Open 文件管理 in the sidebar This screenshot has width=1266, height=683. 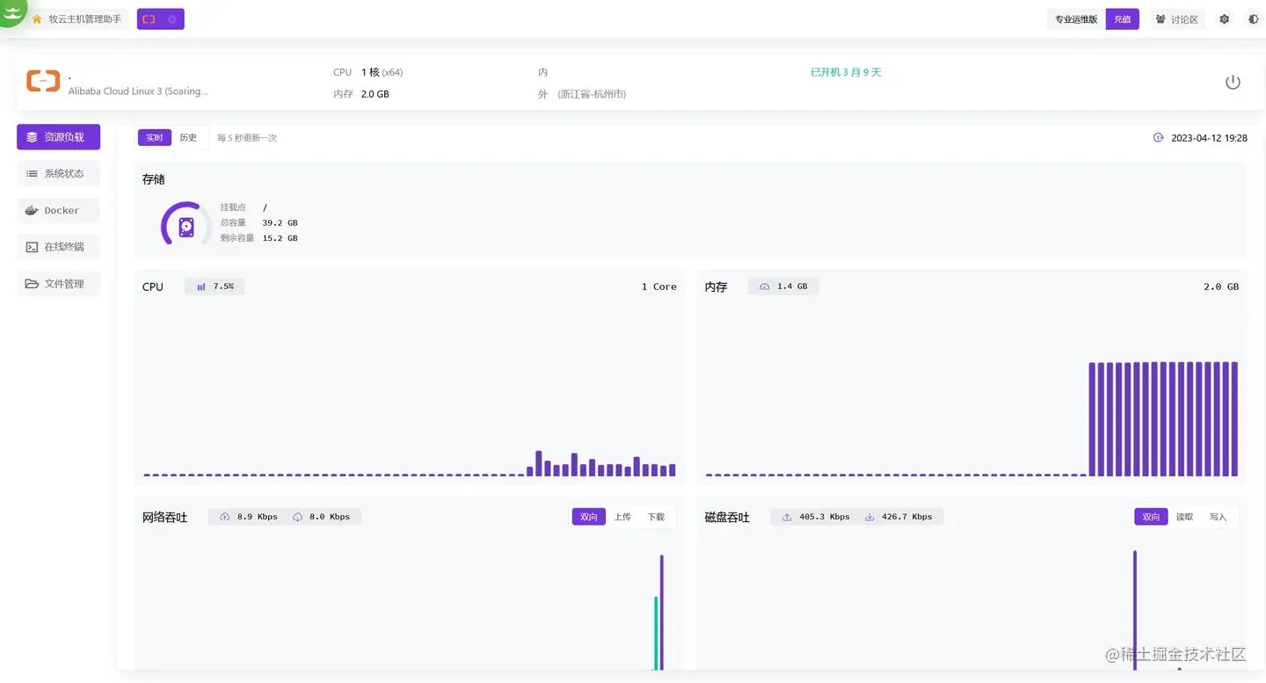coord(58,284)
